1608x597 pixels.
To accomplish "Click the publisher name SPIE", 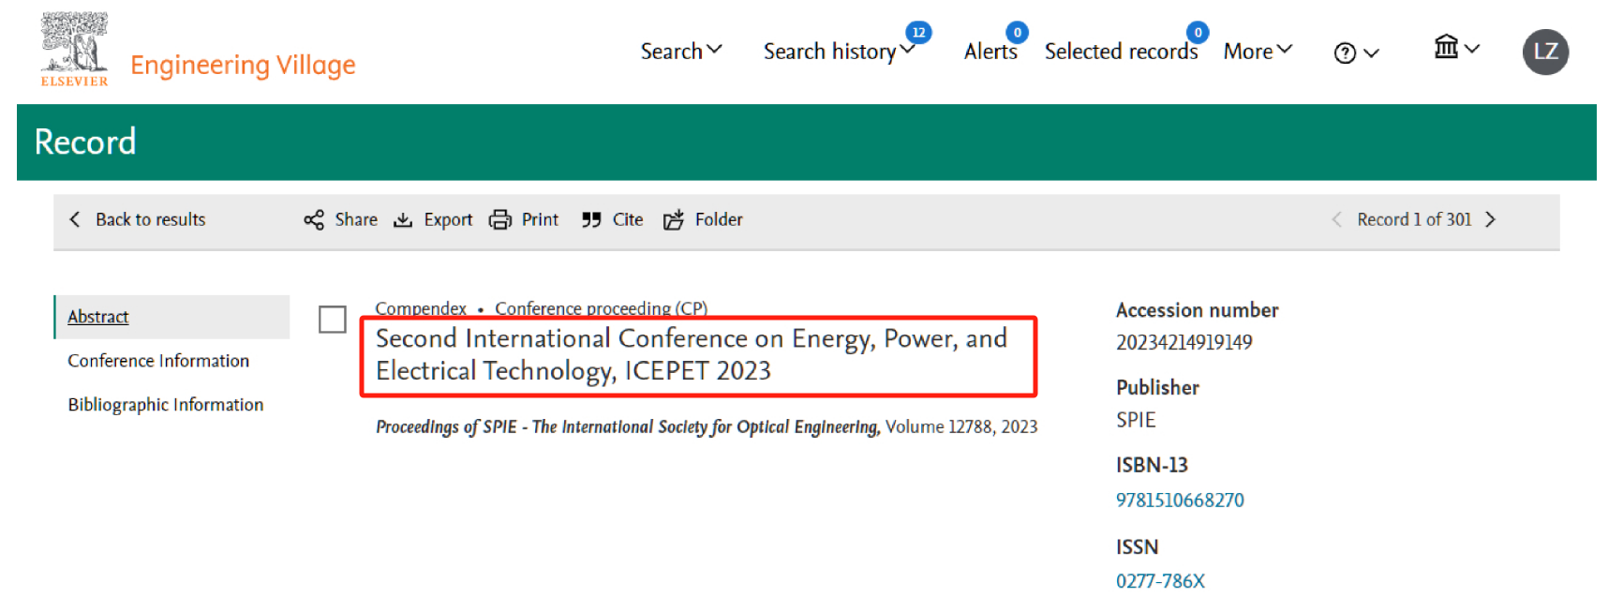I will (x=1136, y=420).
